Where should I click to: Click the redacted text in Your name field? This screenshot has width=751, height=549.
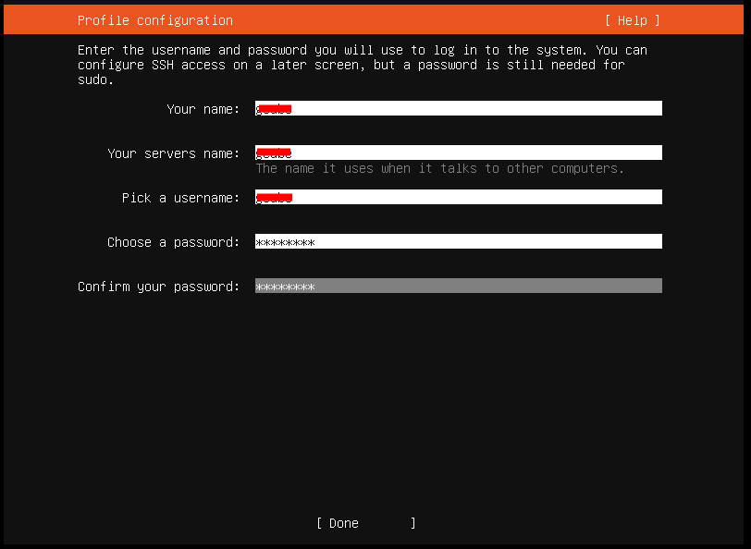(274, 109)
